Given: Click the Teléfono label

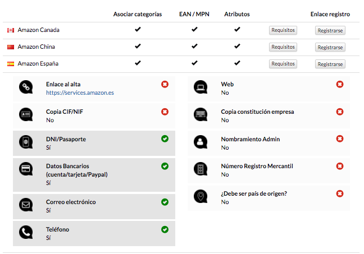Looking at the screenshot, I should coord(57,229).
